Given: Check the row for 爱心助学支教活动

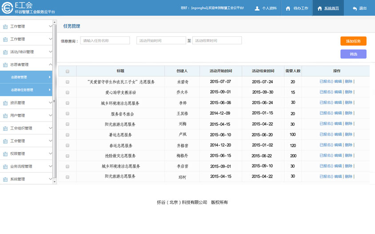Looking at the screenshot, I should 68,92.
